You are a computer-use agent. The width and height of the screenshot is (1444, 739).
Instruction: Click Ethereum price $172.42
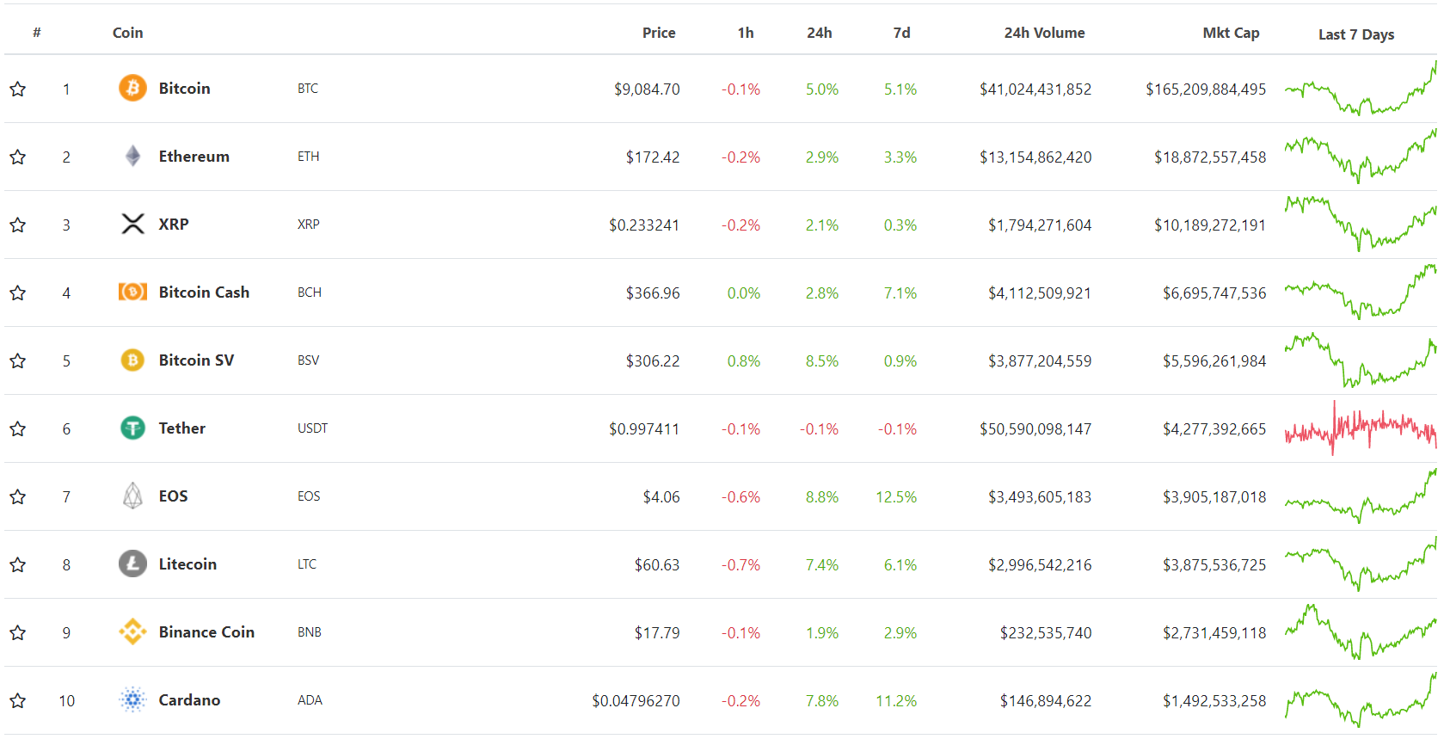(653, 157)
